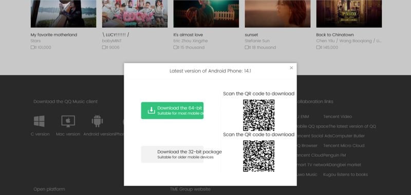Open the Mac version icon
Viewport: 411px width, 195px height.
pos(68,121)
